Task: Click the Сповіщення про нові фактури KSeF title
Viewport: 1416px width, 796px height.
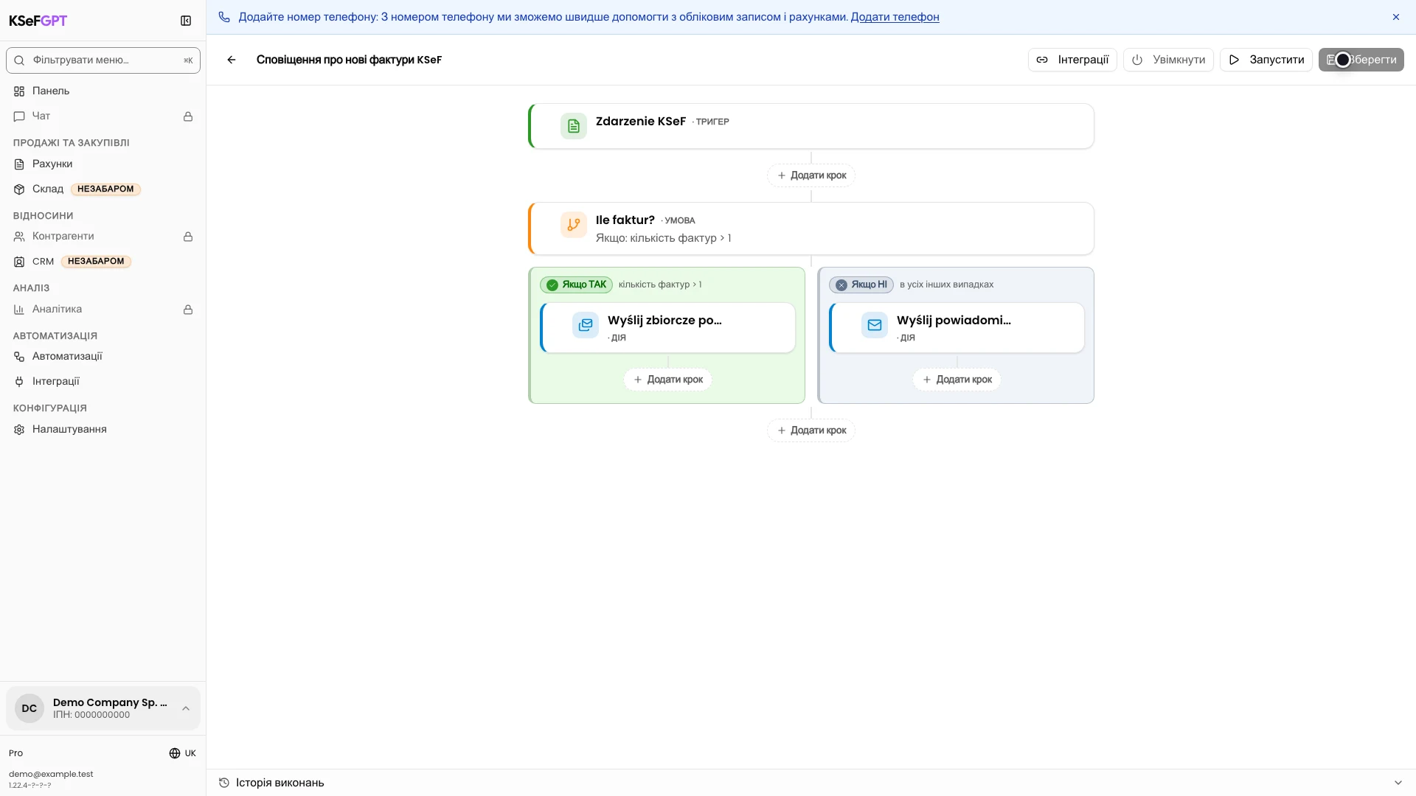Action: point(349,60)
